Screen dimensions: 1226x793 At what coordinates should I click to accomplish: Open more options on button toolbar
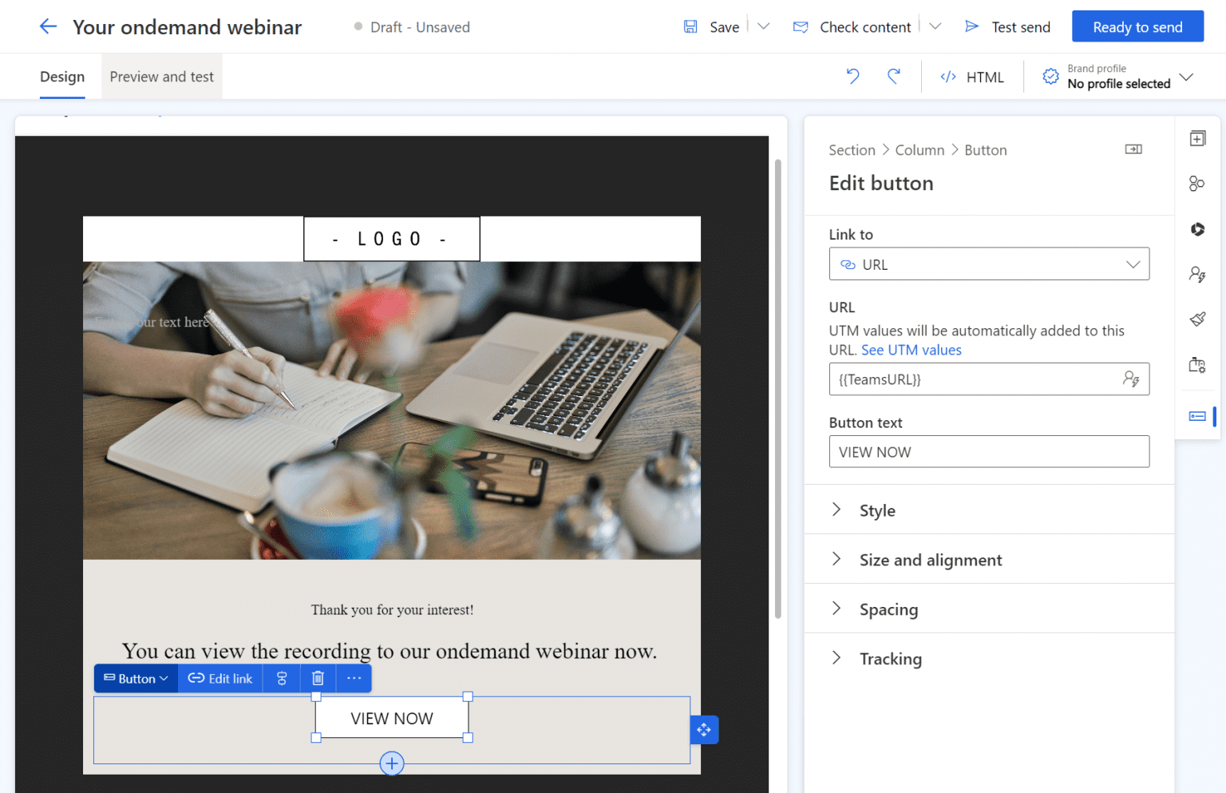[x=354, y=678]
